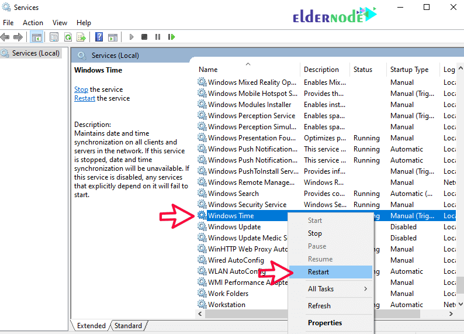This screenshot has width=464, height=334.
Task: Click the toolbar Refresh icon
Action: click(68, 37)
